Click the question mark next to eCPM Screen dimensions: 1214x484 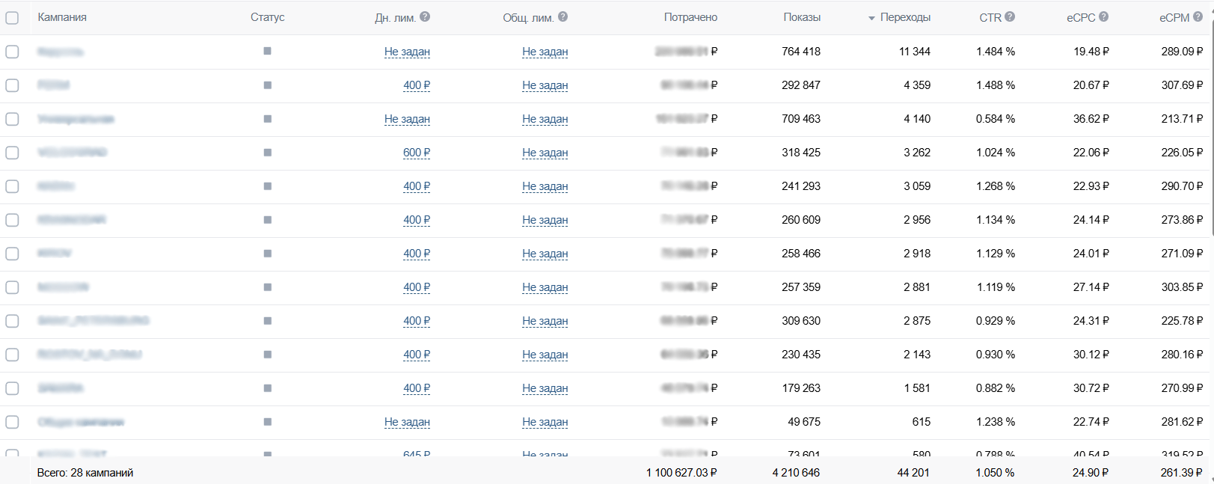pos(1198,16)
